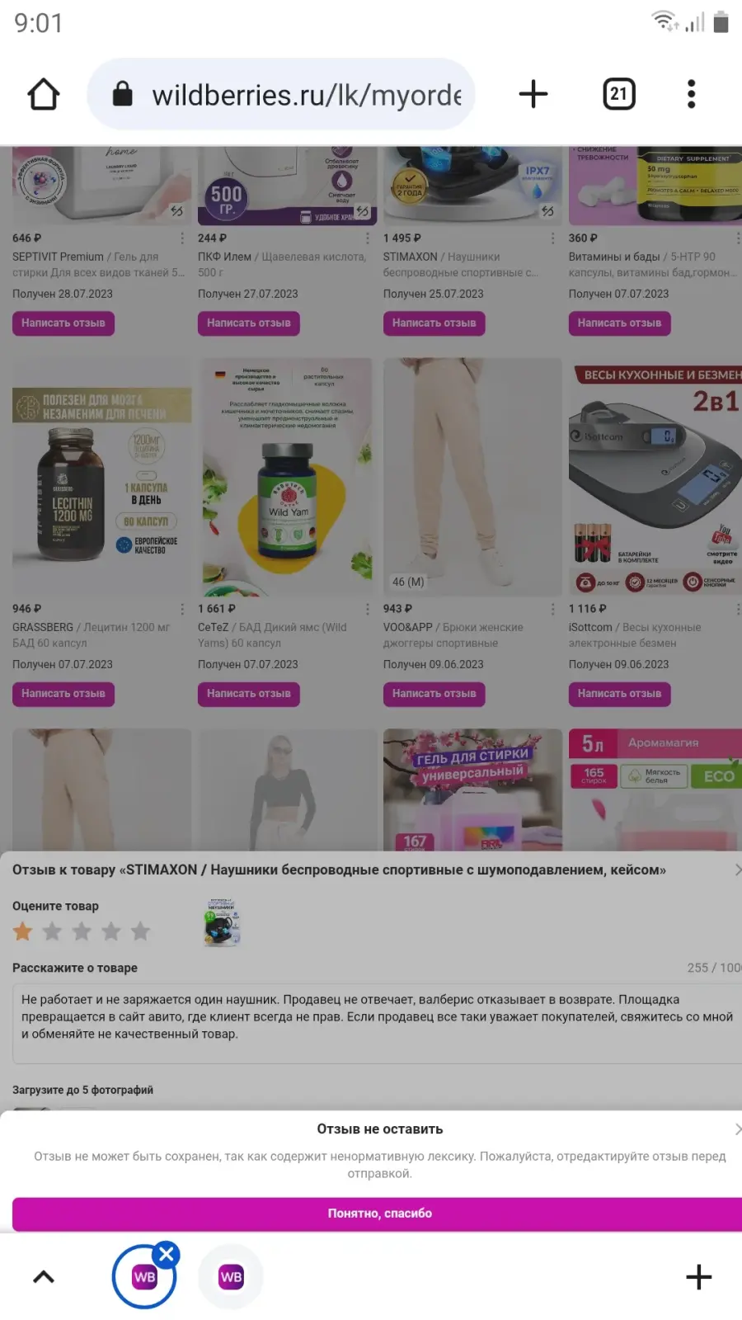Tap the address bar URL wildberries.ru

tap(306, 95)
